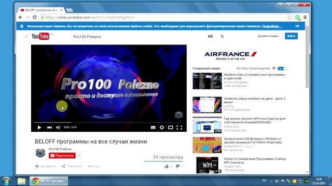This screenshot has width=332, height=186.
Task: Go to the YouTube home logo
Action: [x=40, y=36]
